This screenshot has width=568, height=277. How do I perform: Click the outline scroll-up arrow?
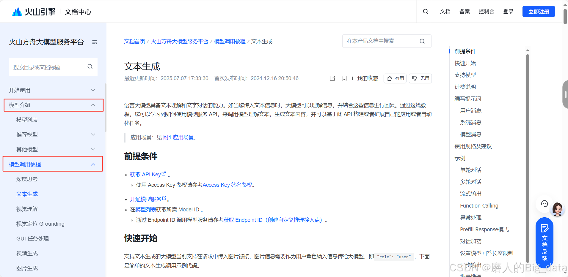[x=528, y=50]
